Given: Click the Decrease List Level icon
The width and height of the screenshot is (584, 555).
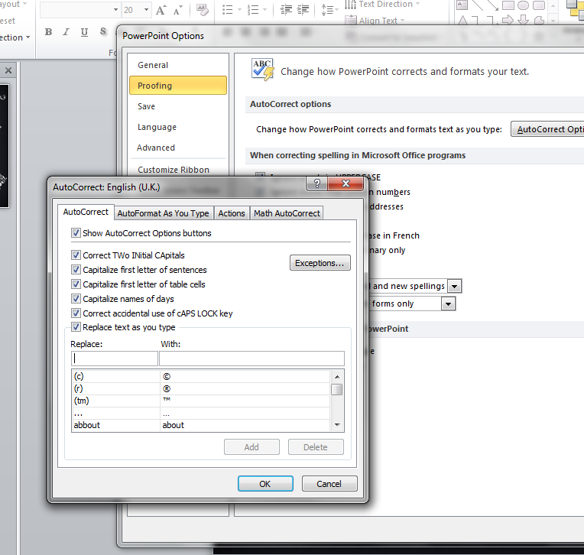Looking at the screenshot, I should pos(286,10).
